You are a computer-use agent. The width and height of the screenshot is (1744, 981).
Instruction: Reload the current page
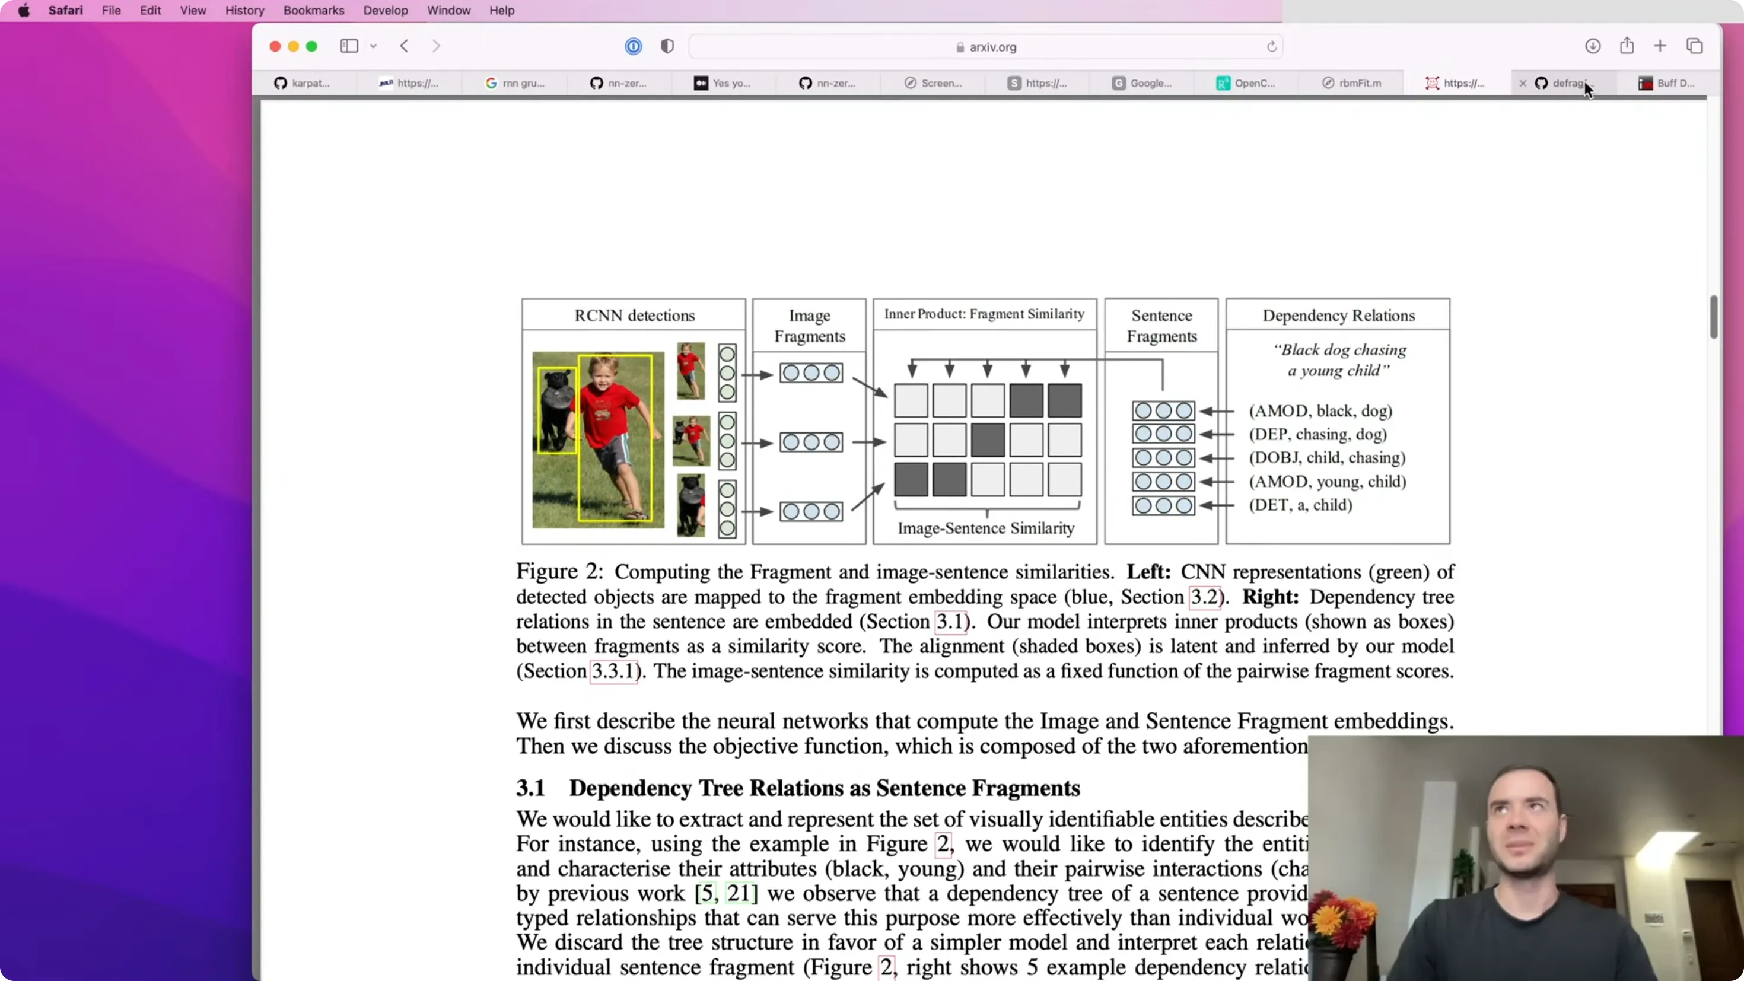(x=1271, y=47)
